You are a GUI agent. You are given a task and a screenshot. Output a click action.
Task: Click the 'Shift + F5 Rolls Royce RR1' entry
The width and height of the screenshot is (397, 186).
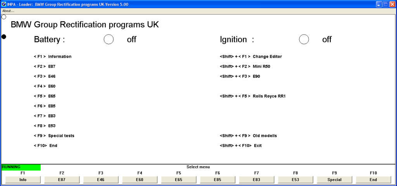click(x=253, y=96)
